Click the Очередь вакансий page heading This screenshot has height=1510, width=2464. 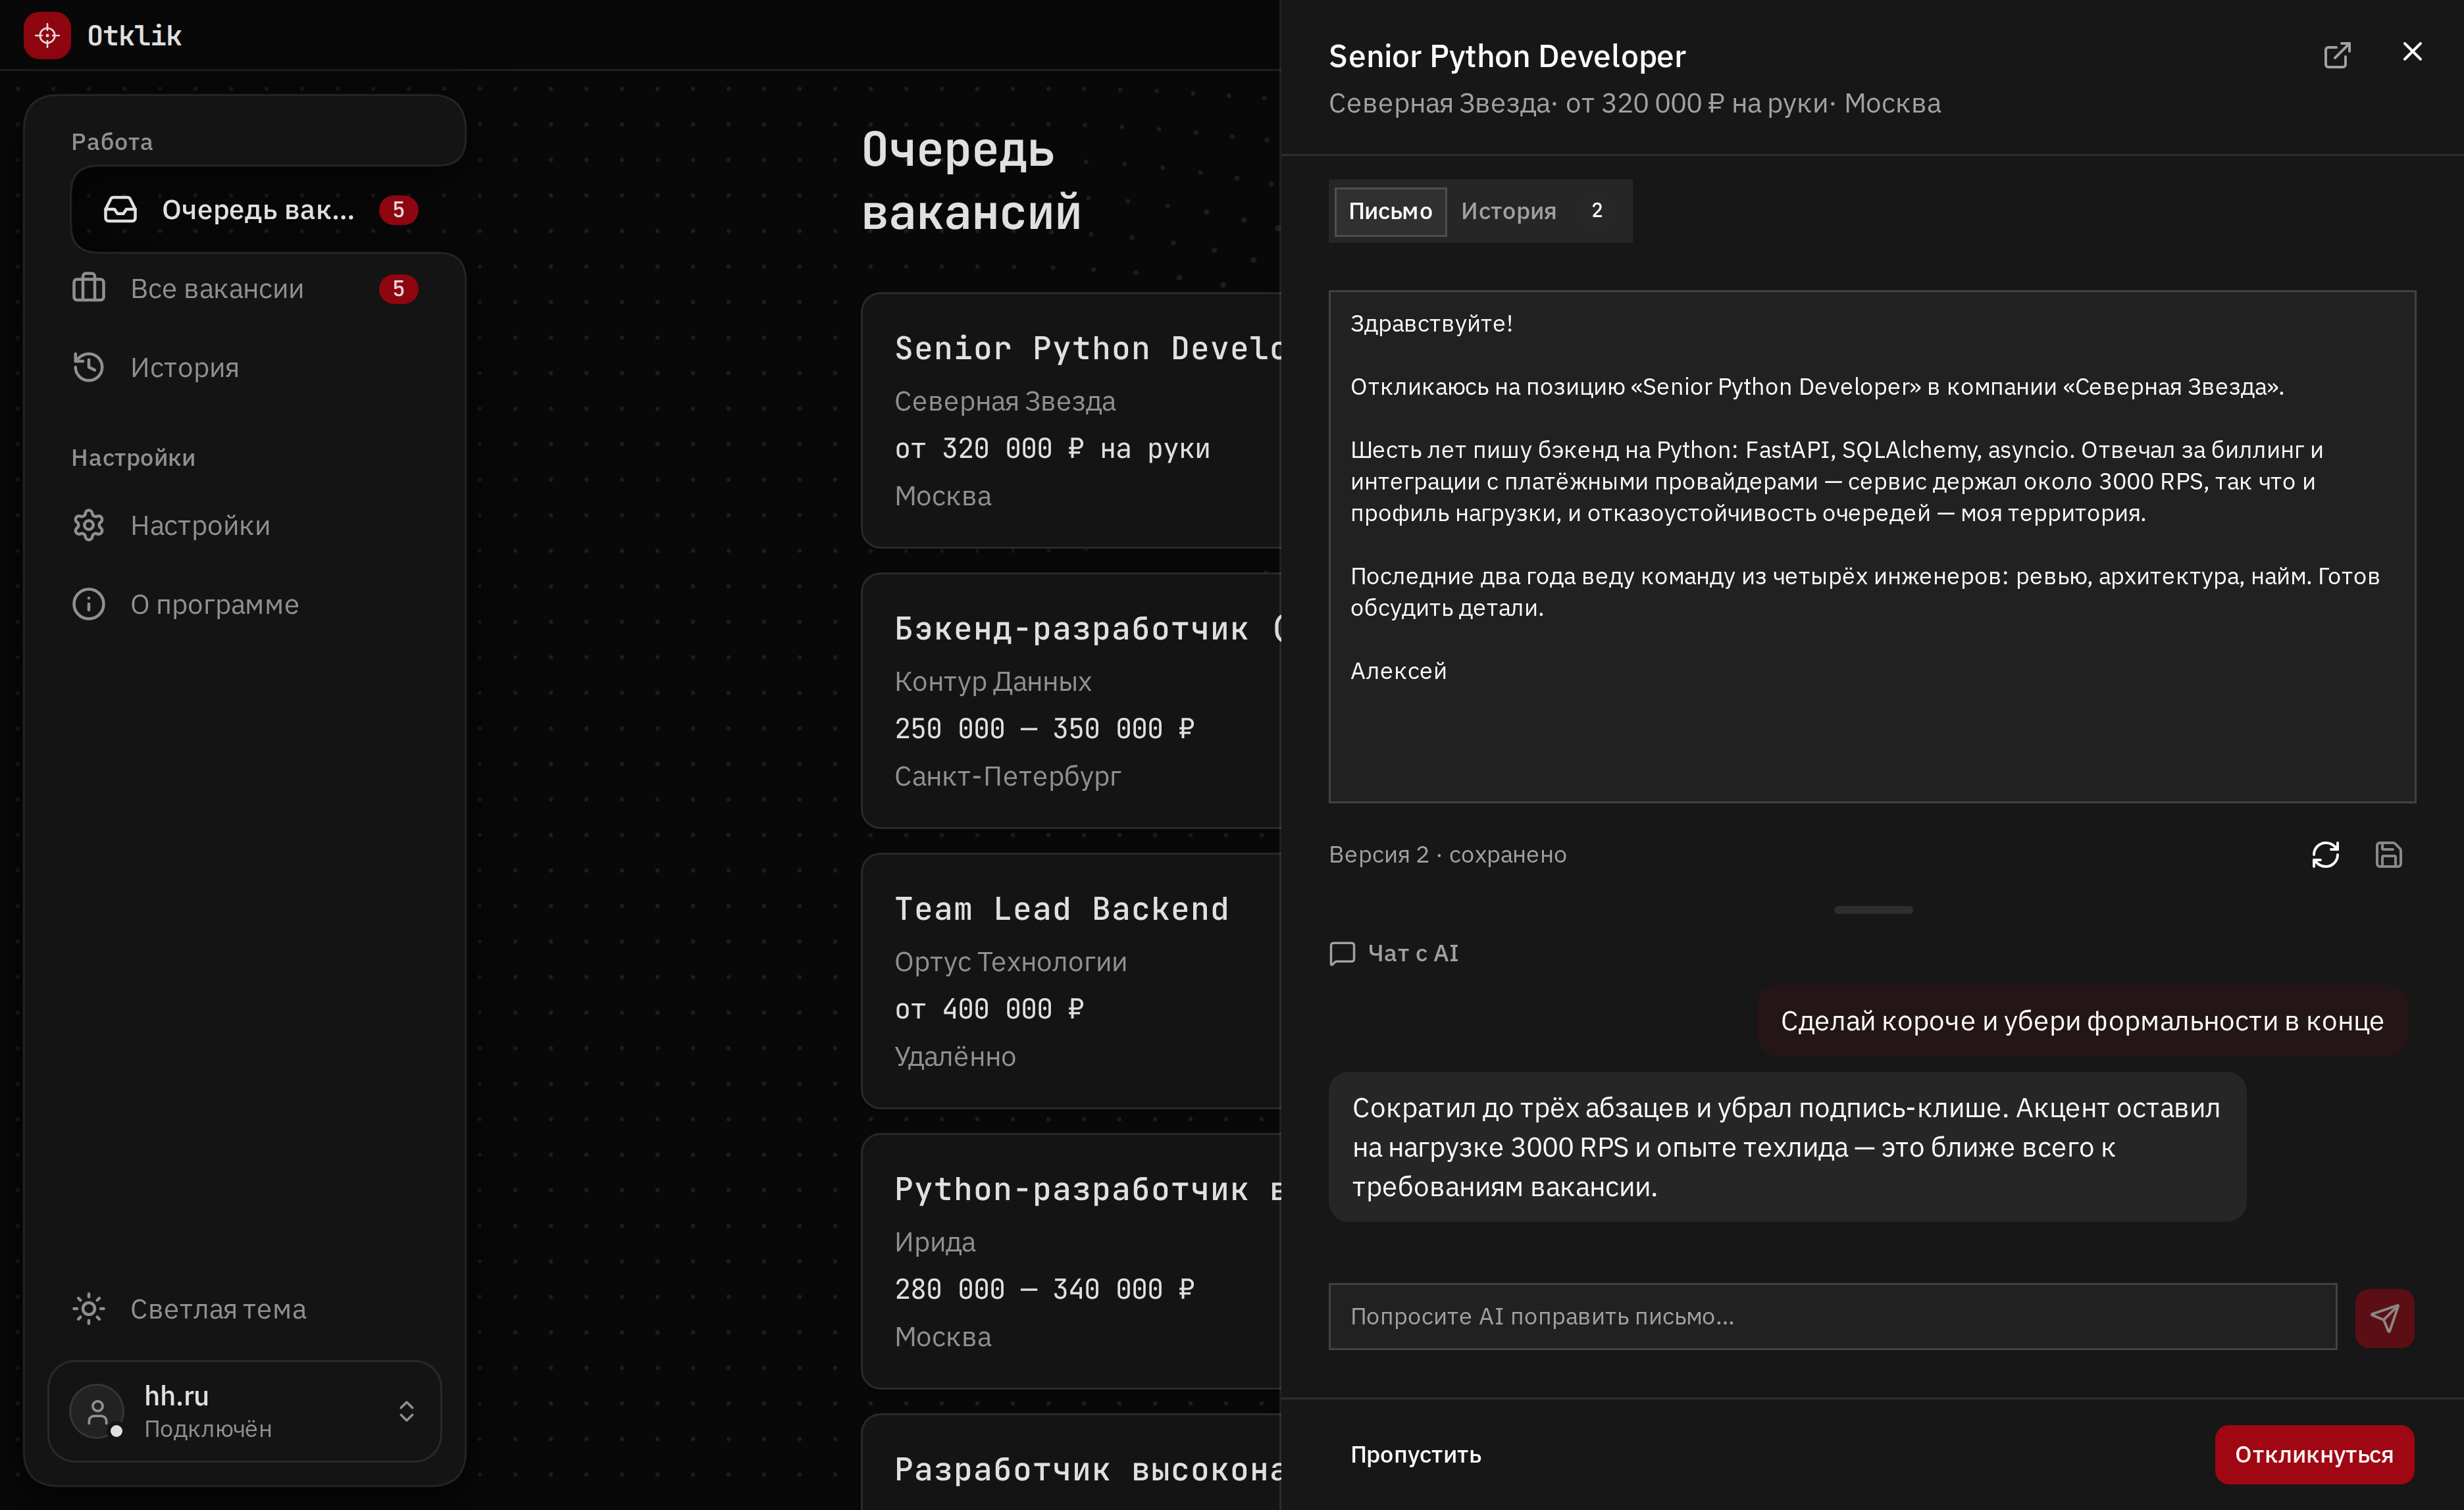971,181
